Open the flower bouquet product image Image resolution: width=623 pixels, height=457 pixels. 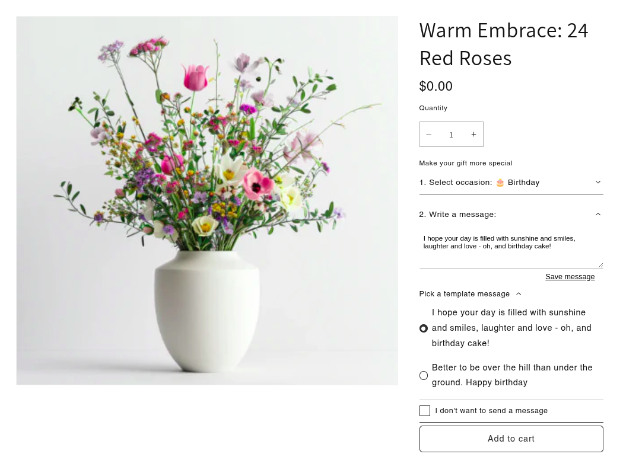point(207,200)
